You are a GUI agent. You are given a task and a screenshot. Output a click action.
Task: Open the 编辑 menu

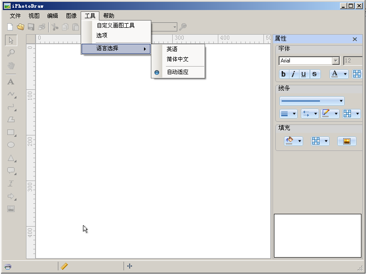click(52, 16)
